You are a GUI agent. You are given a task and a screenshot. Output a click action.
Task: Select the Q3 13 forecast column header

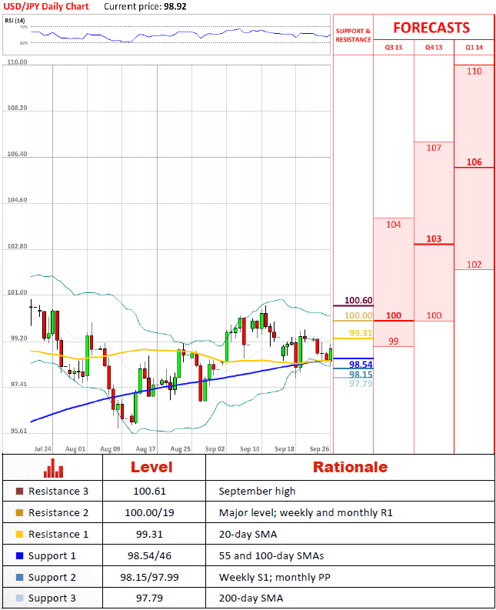pos(393,47)
